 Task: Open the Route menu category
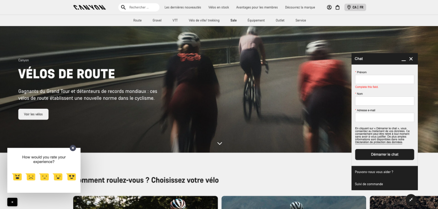[x=137, y=20]
